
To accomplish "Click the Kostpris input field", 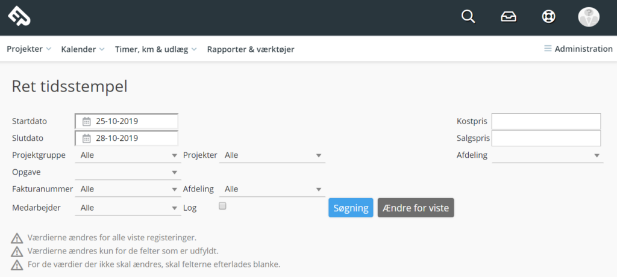I will [546, 121].
